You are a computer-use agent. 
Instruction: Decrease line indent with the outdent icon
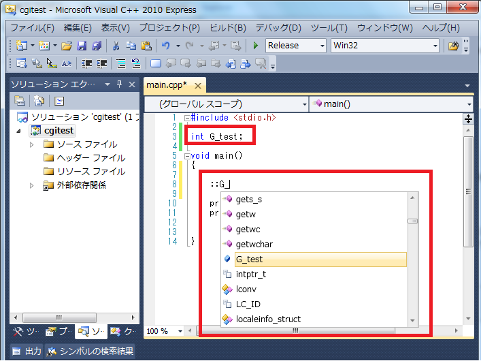(x=86, y=63)
